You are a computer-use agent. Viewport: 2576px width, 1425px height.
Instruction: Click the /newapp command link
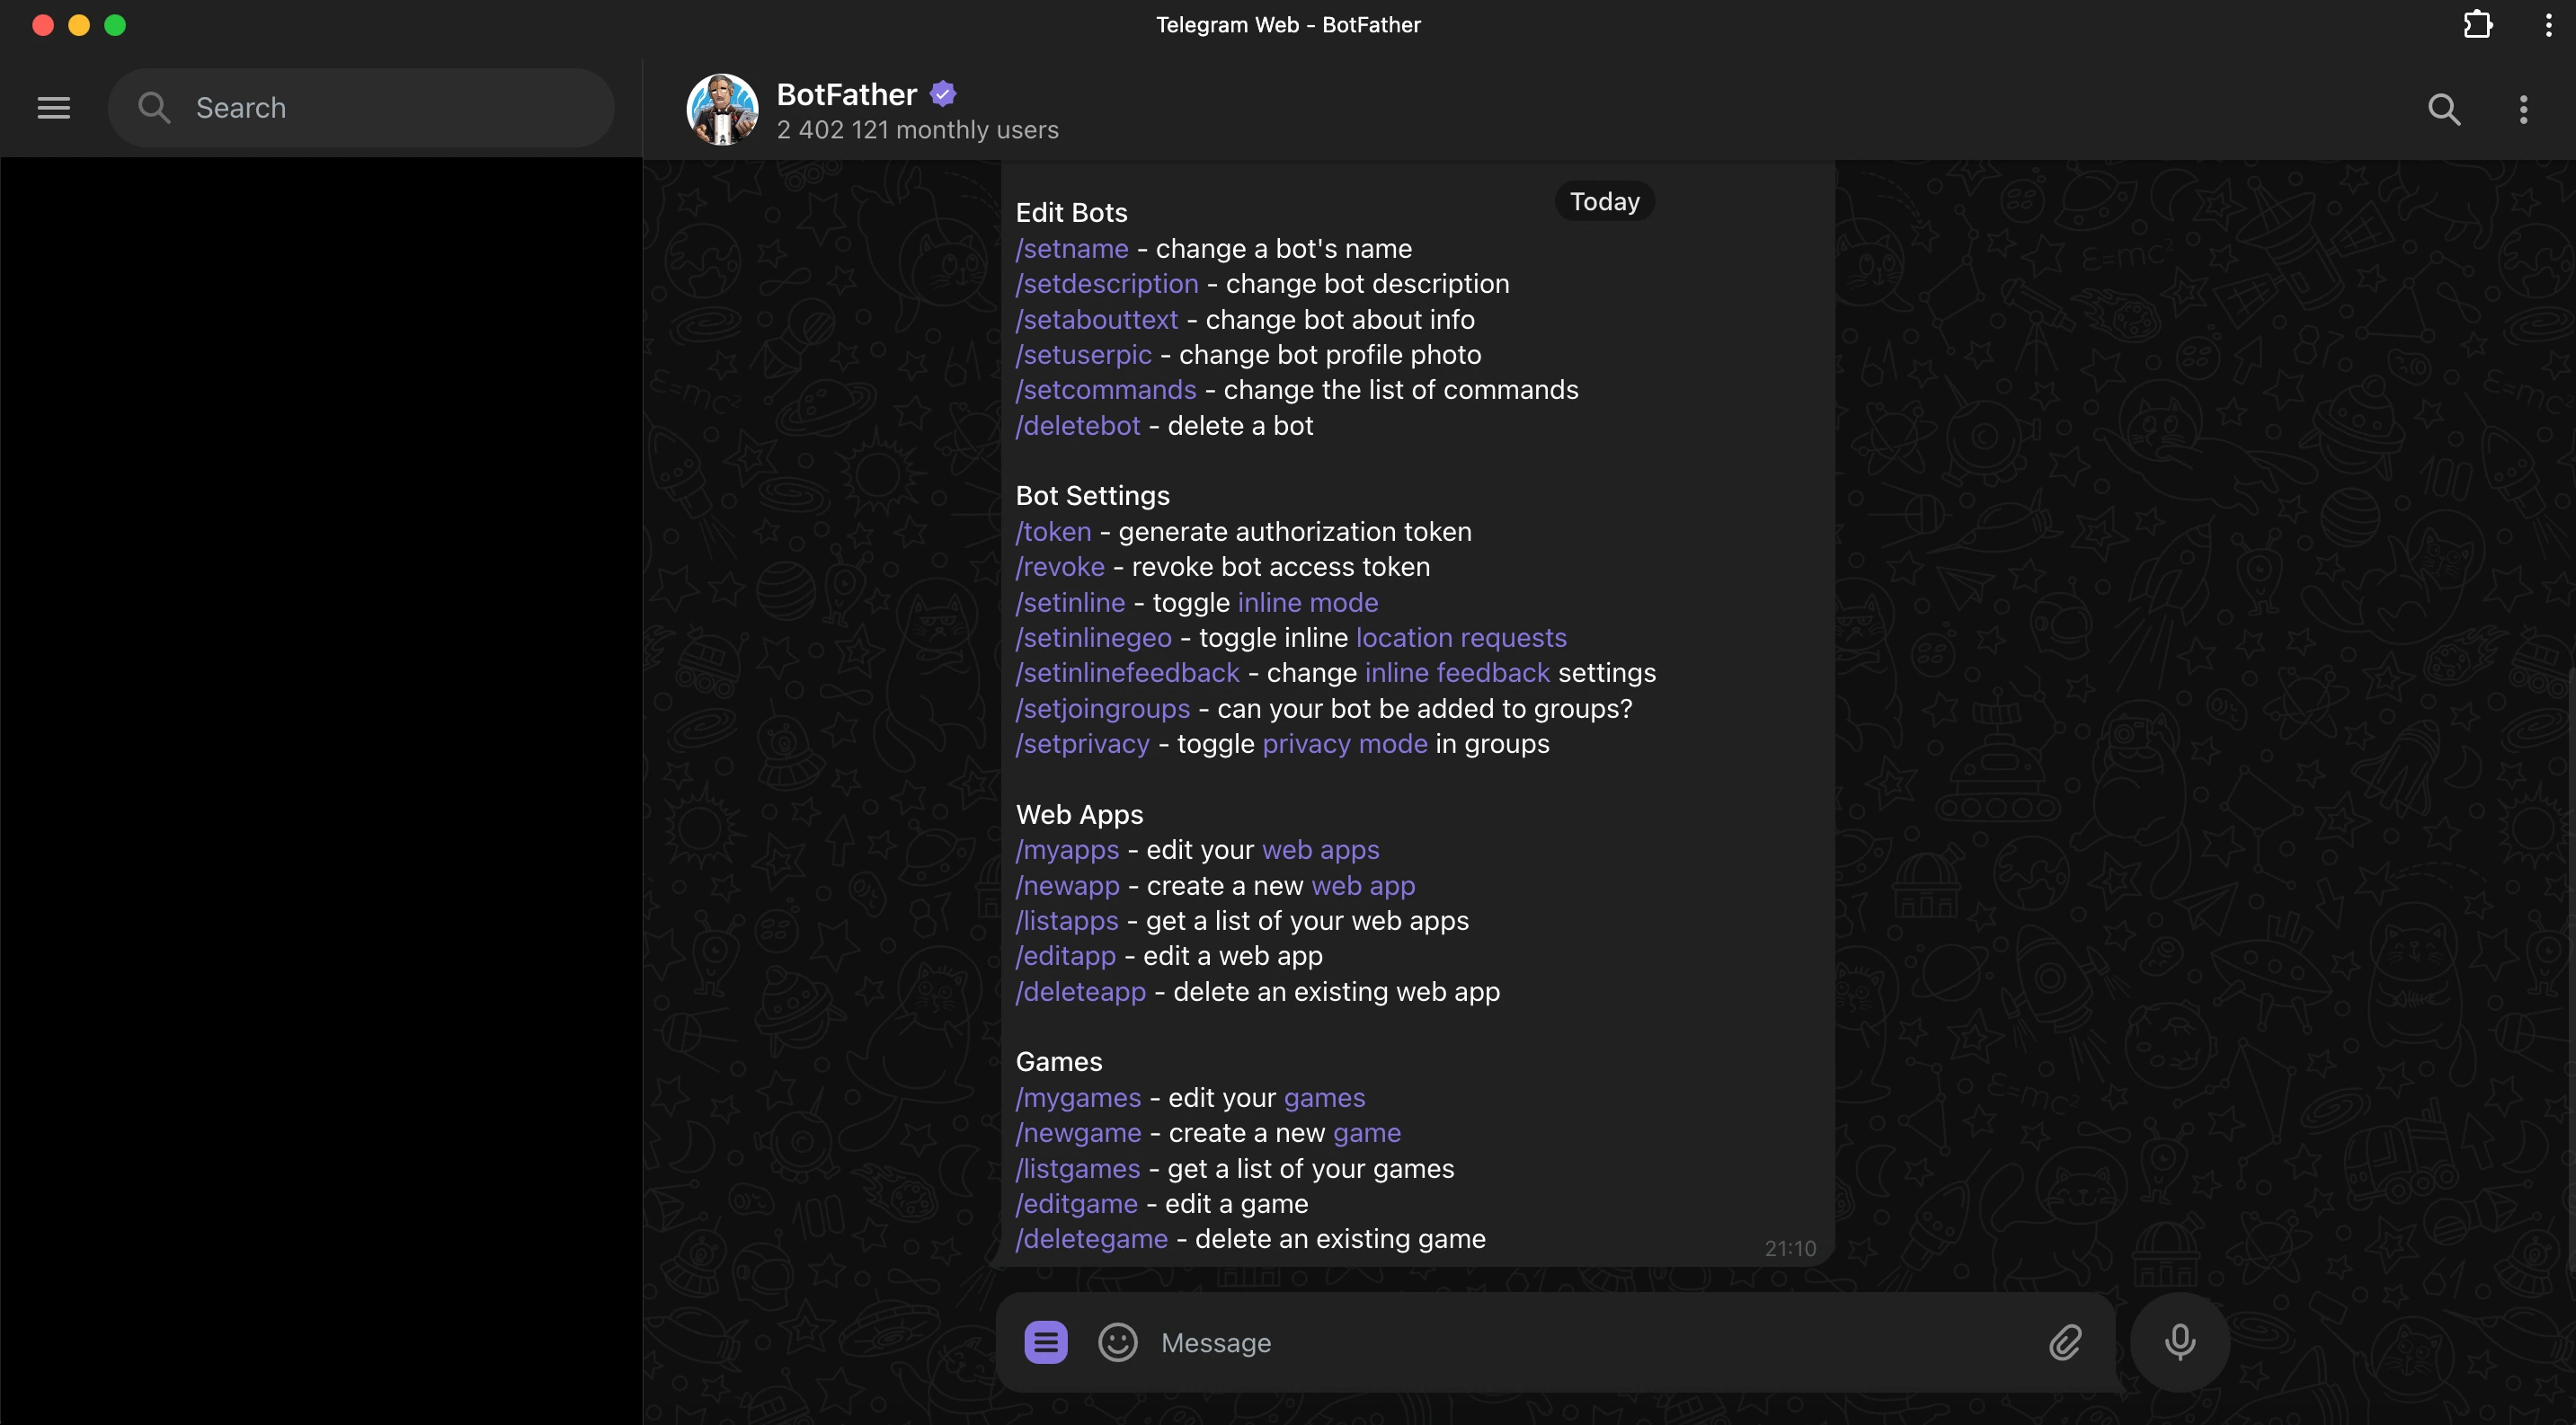pyautogui.click(x=1066, y=885)
